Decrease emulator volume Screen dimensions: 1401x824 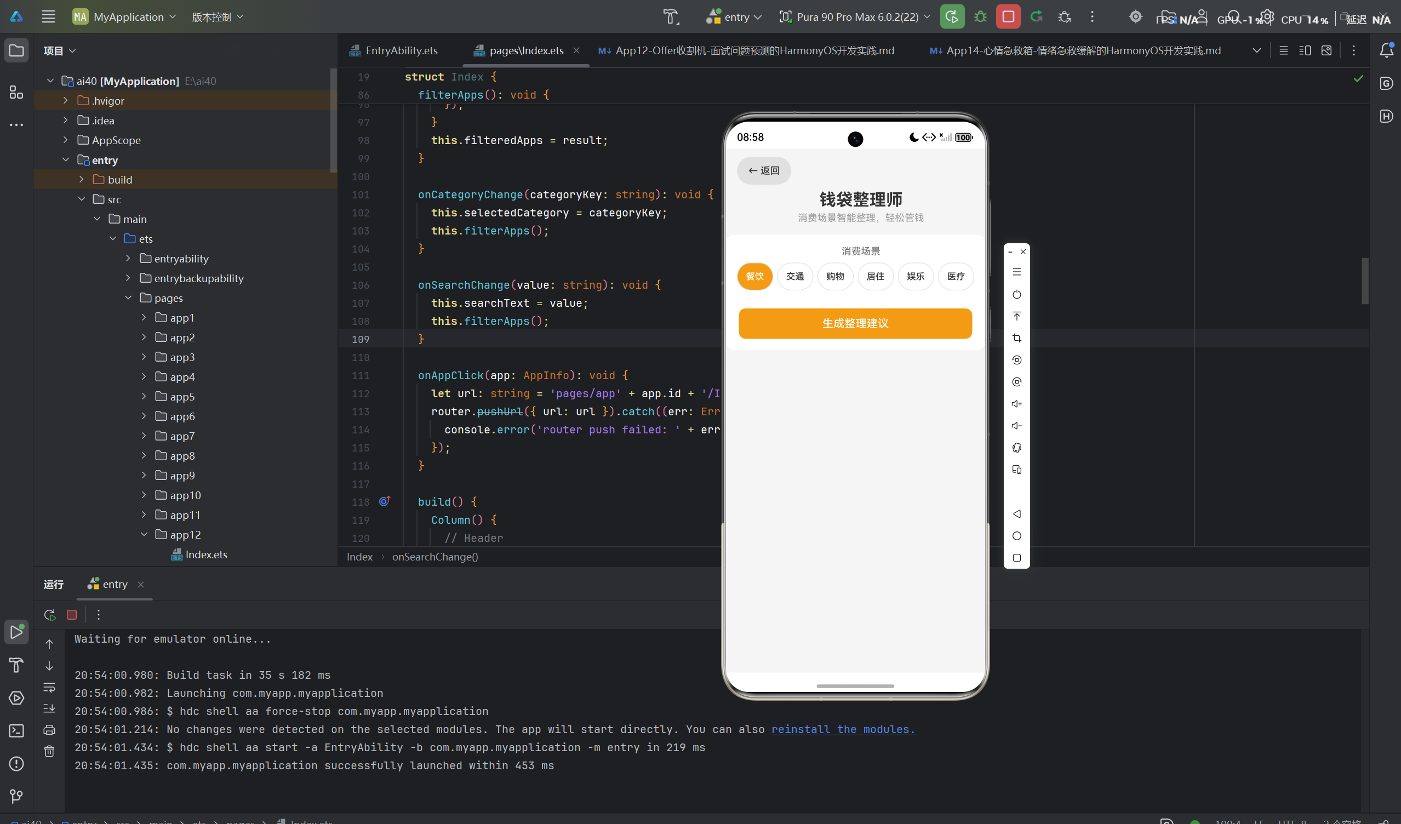[x=1017, y=426]
